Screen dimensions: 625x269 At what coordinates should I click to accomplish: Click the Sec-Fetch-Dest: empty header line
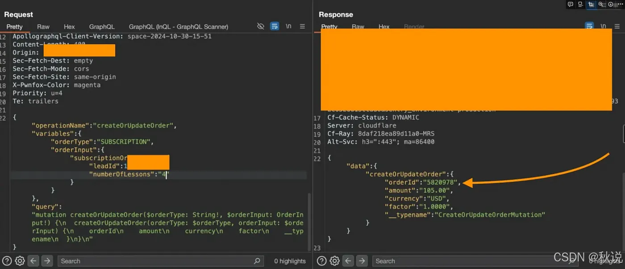click(53, 61)
